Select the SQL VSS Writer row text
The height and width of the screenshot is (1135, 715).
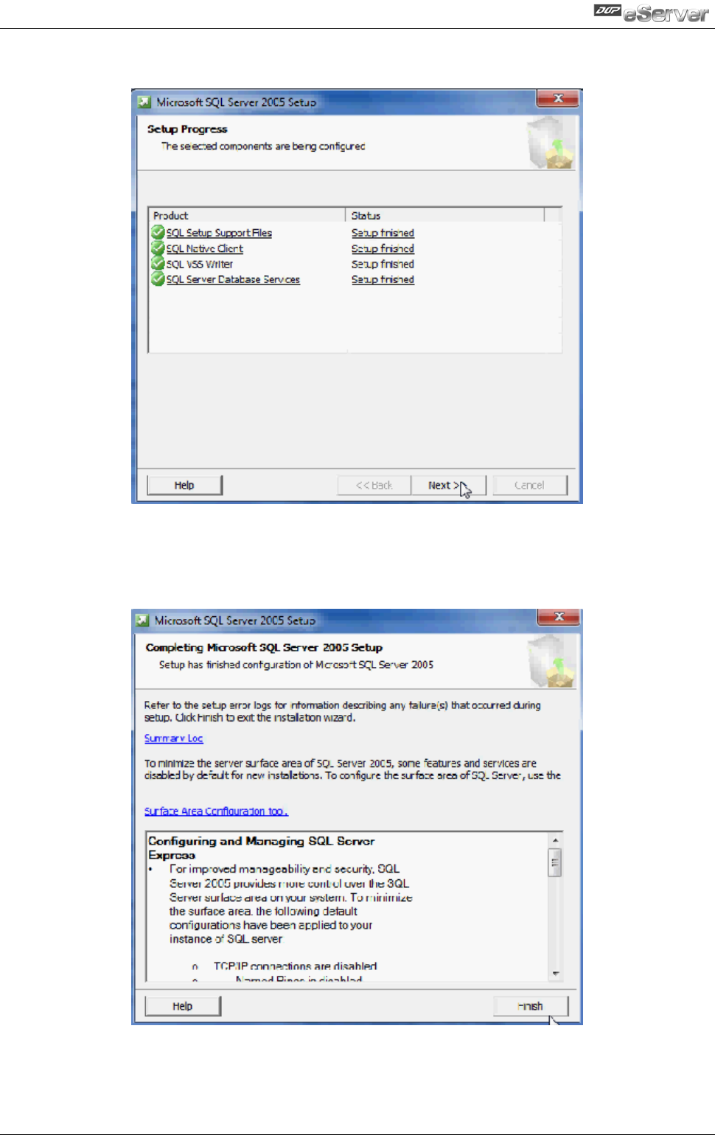(x=199, y=264)
